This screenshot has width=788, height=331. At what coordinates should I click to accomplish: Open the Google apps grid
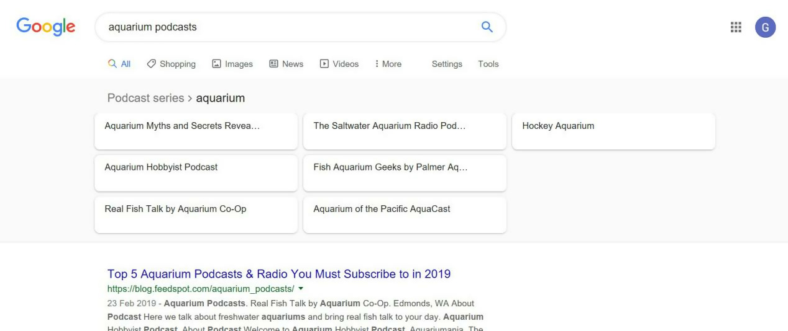pos(736,27)
